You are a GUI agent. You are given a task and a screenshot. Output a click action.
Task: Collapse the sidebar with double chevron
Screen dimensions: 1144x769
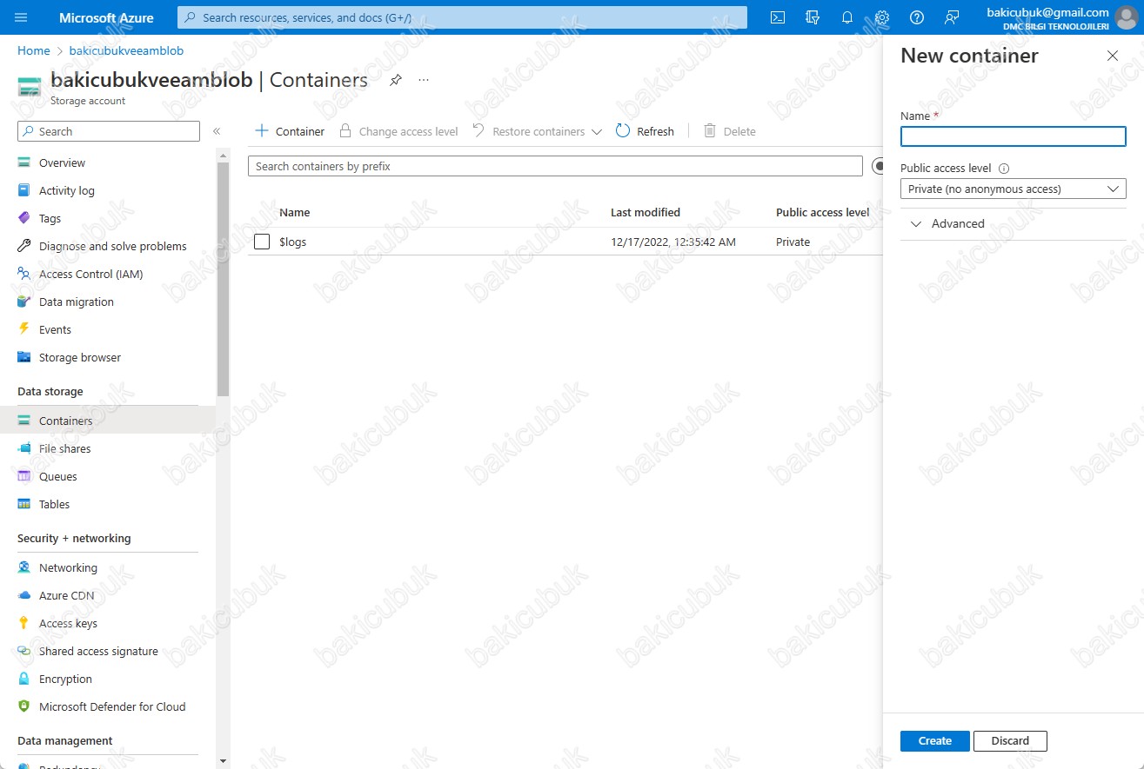pyautogui.click(x=217, y=131)
